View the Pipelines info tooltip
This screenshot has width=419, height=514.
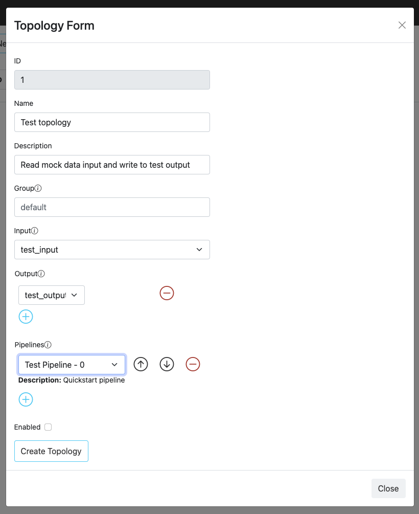pos(48,344)
